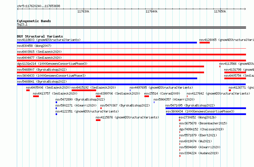The width and height of the screenshot is (254, 167).
Task: Open the nsv4131798 variant label
Action: (239, 70)
